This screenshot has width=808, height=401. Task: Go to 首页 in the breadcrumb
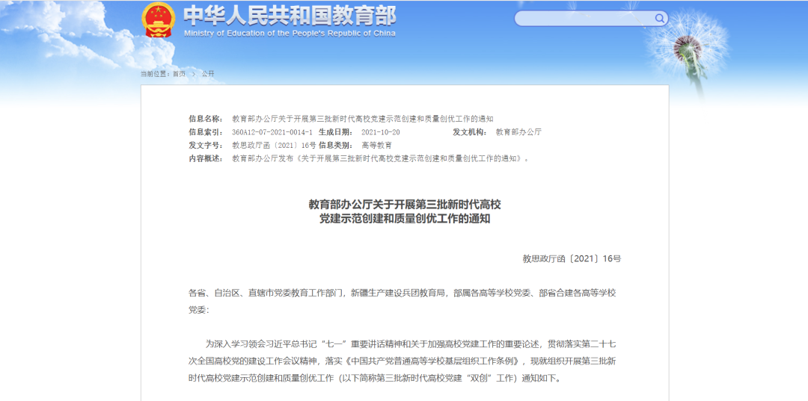click(179, 74)
